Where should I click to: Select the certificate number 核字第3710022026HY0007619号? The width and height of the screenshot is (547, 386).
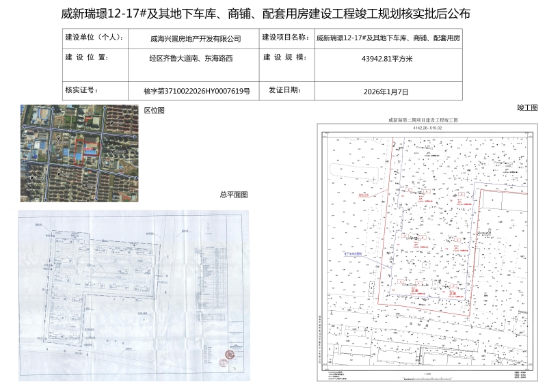tap(196, 90)
